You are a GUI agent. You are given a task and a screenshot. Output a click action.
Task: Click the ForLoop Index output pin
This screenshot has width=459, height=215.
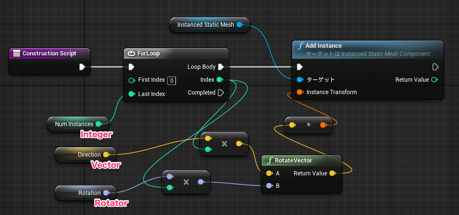click(x=219, y=80)
